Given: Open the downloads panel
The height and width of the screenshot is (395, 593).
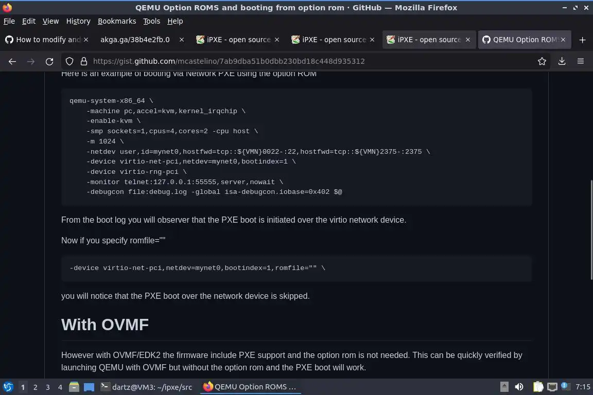Looking at the screenshot, I should 562,61.
